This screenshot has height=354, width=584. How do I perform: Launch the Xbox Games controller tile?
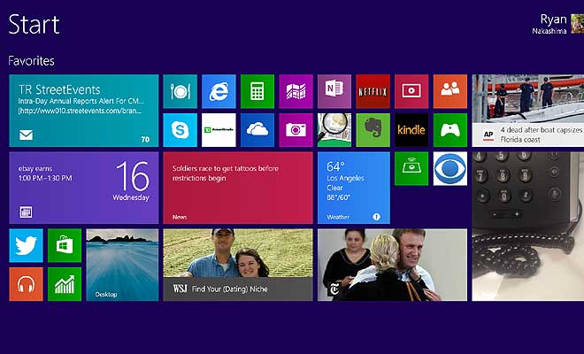coord(450,130)
